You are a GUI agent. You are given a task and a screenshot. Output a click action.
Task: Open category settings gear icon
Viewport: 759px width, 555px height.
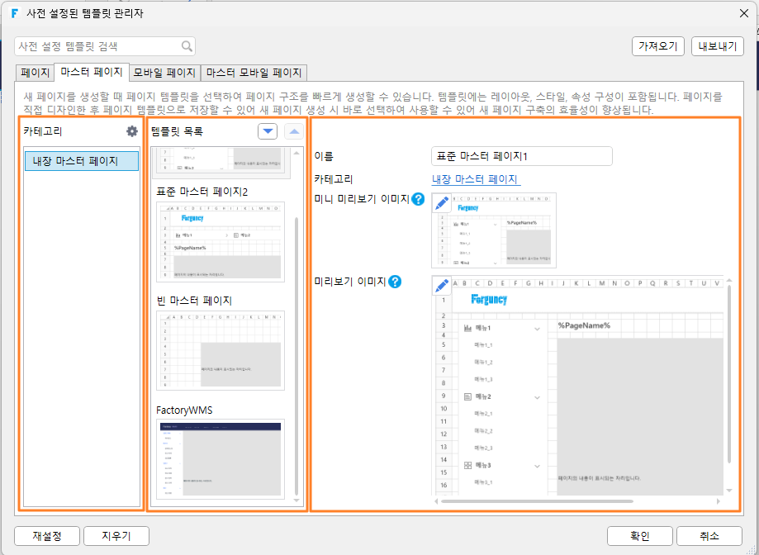click(131, 131)
